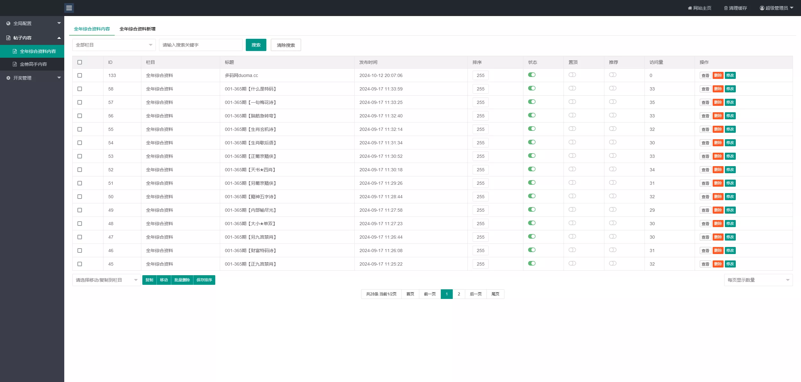Click the gear icon beside 开奖管理
The width and height of the screenshot is (801, 382).
click(8, 78)
